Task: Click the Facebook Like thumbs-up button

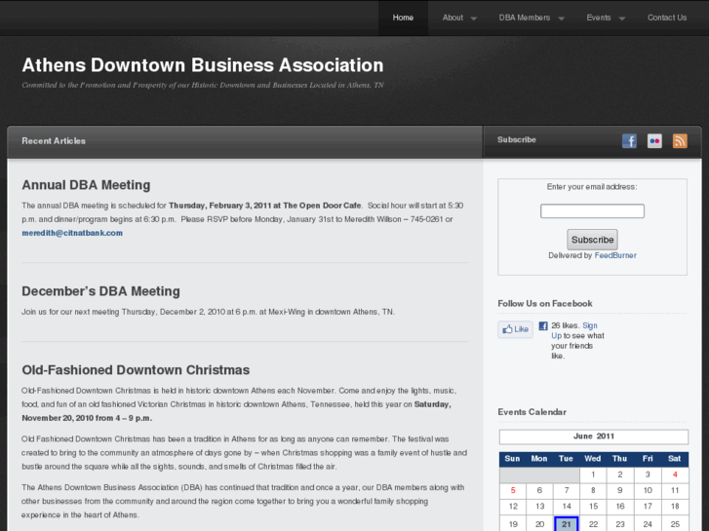Action: coord(516,329)
